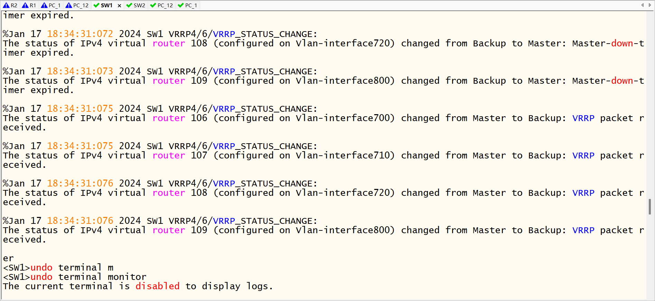Click the warning triangle on the disconnected PC_12 tab

click(x=69, y=5)
